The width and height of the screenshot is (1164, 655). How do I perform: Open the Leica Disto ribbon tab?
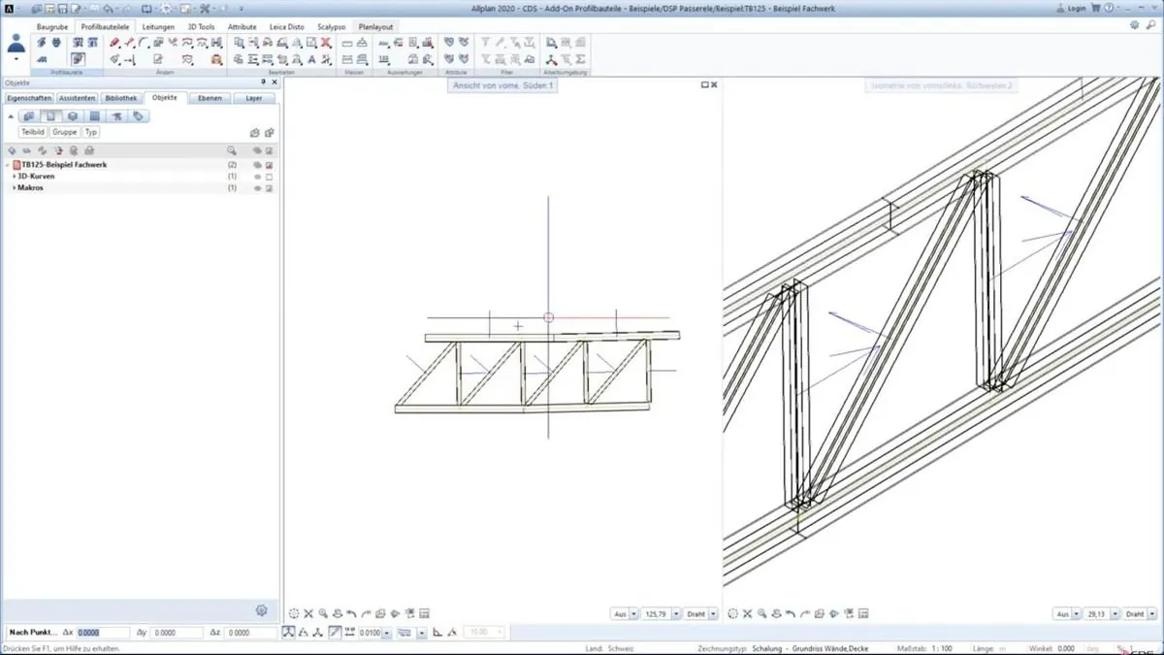click(287, 27)
